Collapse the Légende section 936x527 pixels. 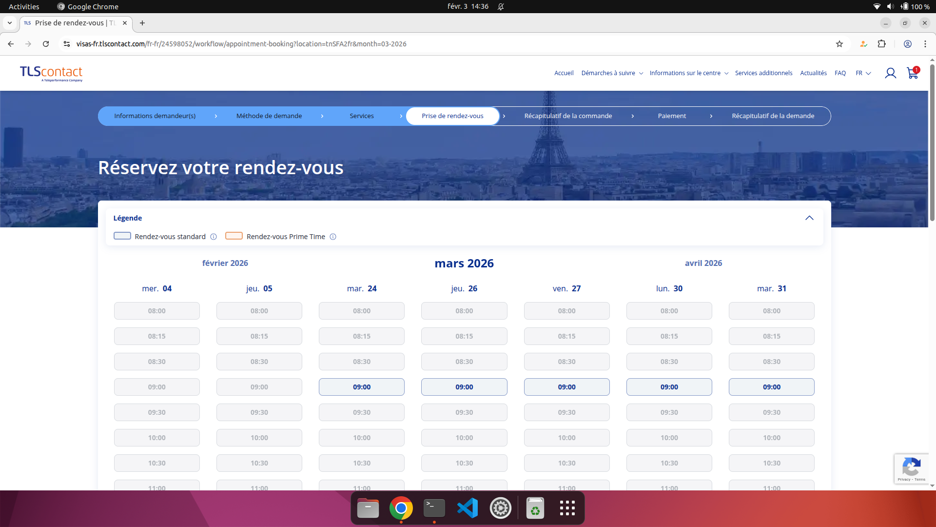(810, 218)
